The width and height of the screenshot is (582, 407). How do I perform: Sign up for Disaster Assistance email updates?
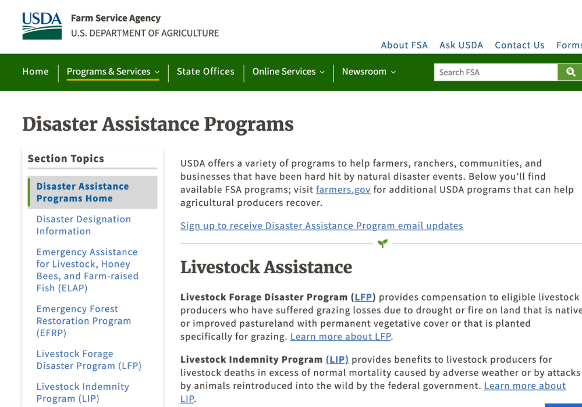tap(321, 226)
